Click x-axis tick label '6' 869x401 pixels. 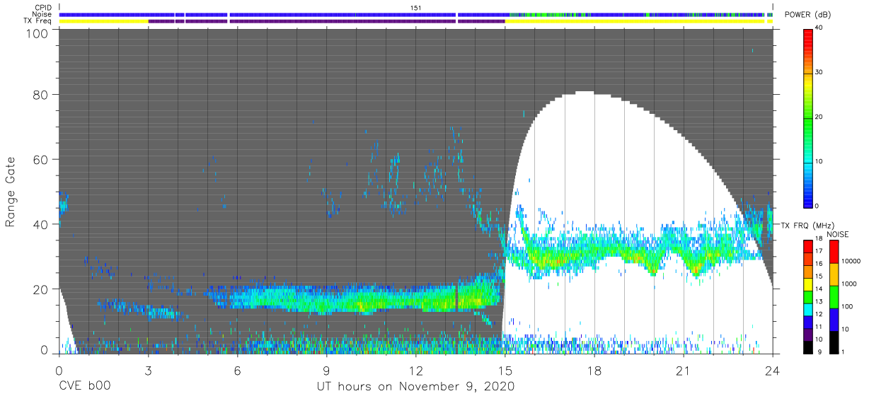pos(237,370)
